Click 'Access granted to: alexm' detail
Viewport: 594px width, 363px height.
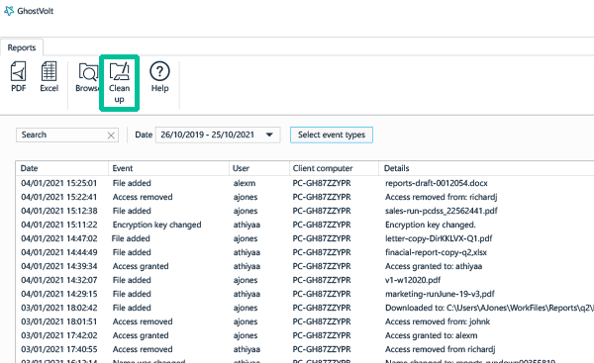coord(431,335)
